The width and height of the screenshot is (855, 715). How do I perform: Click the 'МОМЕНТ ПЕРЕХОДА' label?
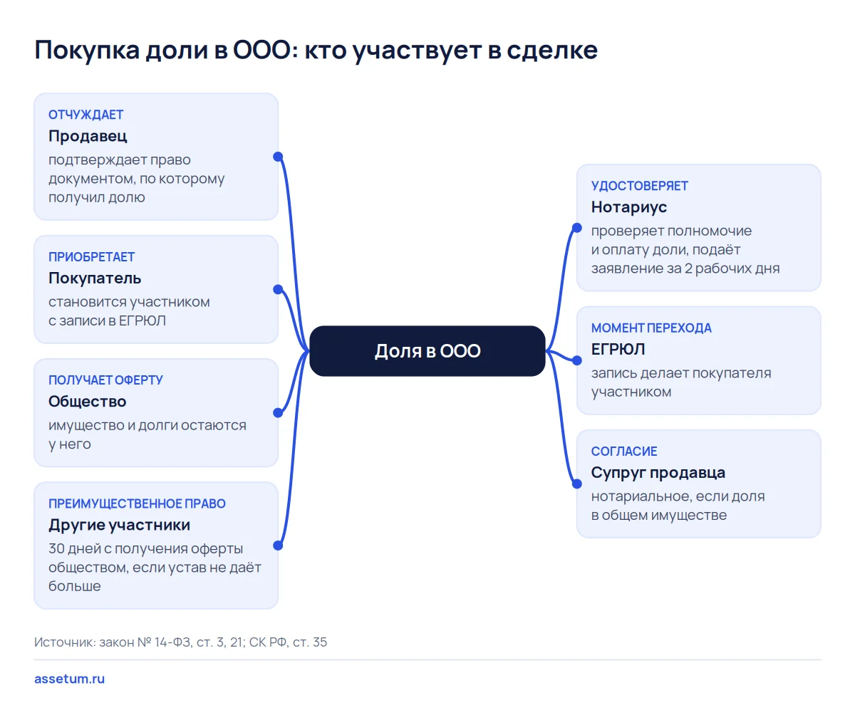tap(651, 328)
